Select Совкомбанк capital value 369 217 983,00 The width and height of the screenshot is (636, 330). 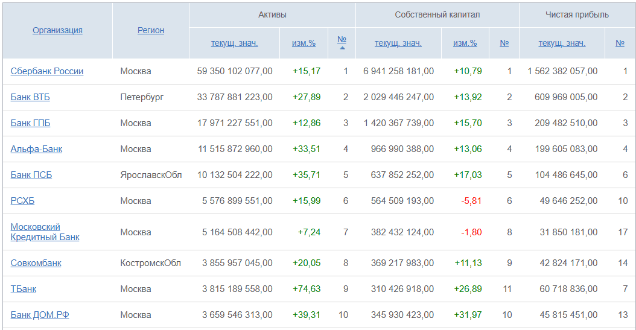click(402, 263)
